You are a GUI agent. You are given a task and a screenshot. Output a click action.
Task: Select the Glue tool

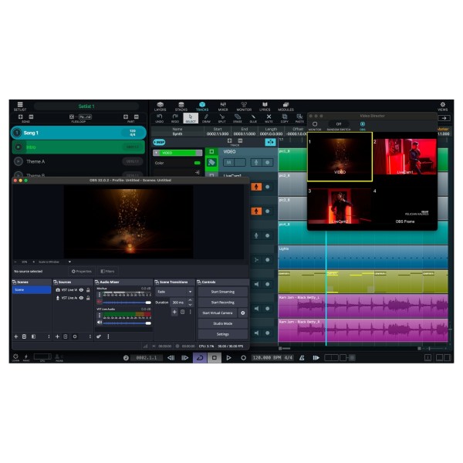click(253, 117)
